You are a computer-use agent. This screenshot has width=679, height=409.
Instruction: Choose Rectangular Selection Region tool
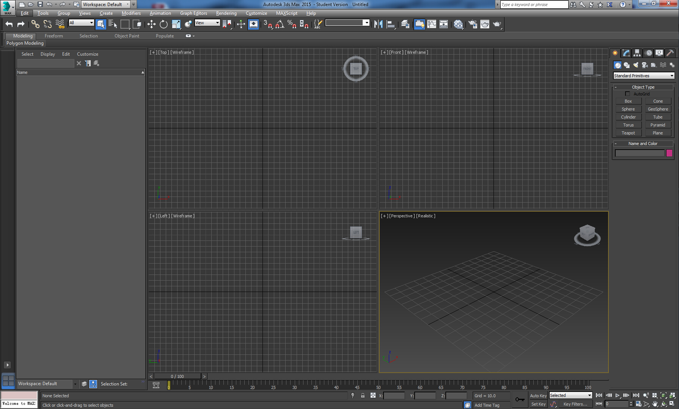(125, 24)
